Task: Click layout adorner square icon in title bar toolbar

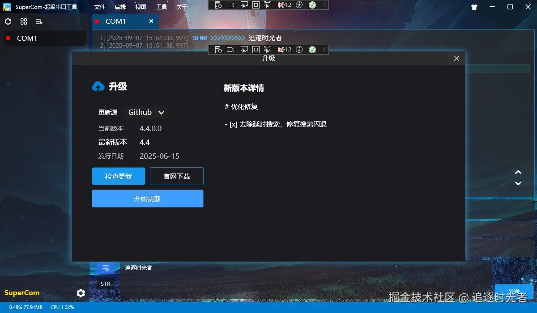Action: point(256,5)
